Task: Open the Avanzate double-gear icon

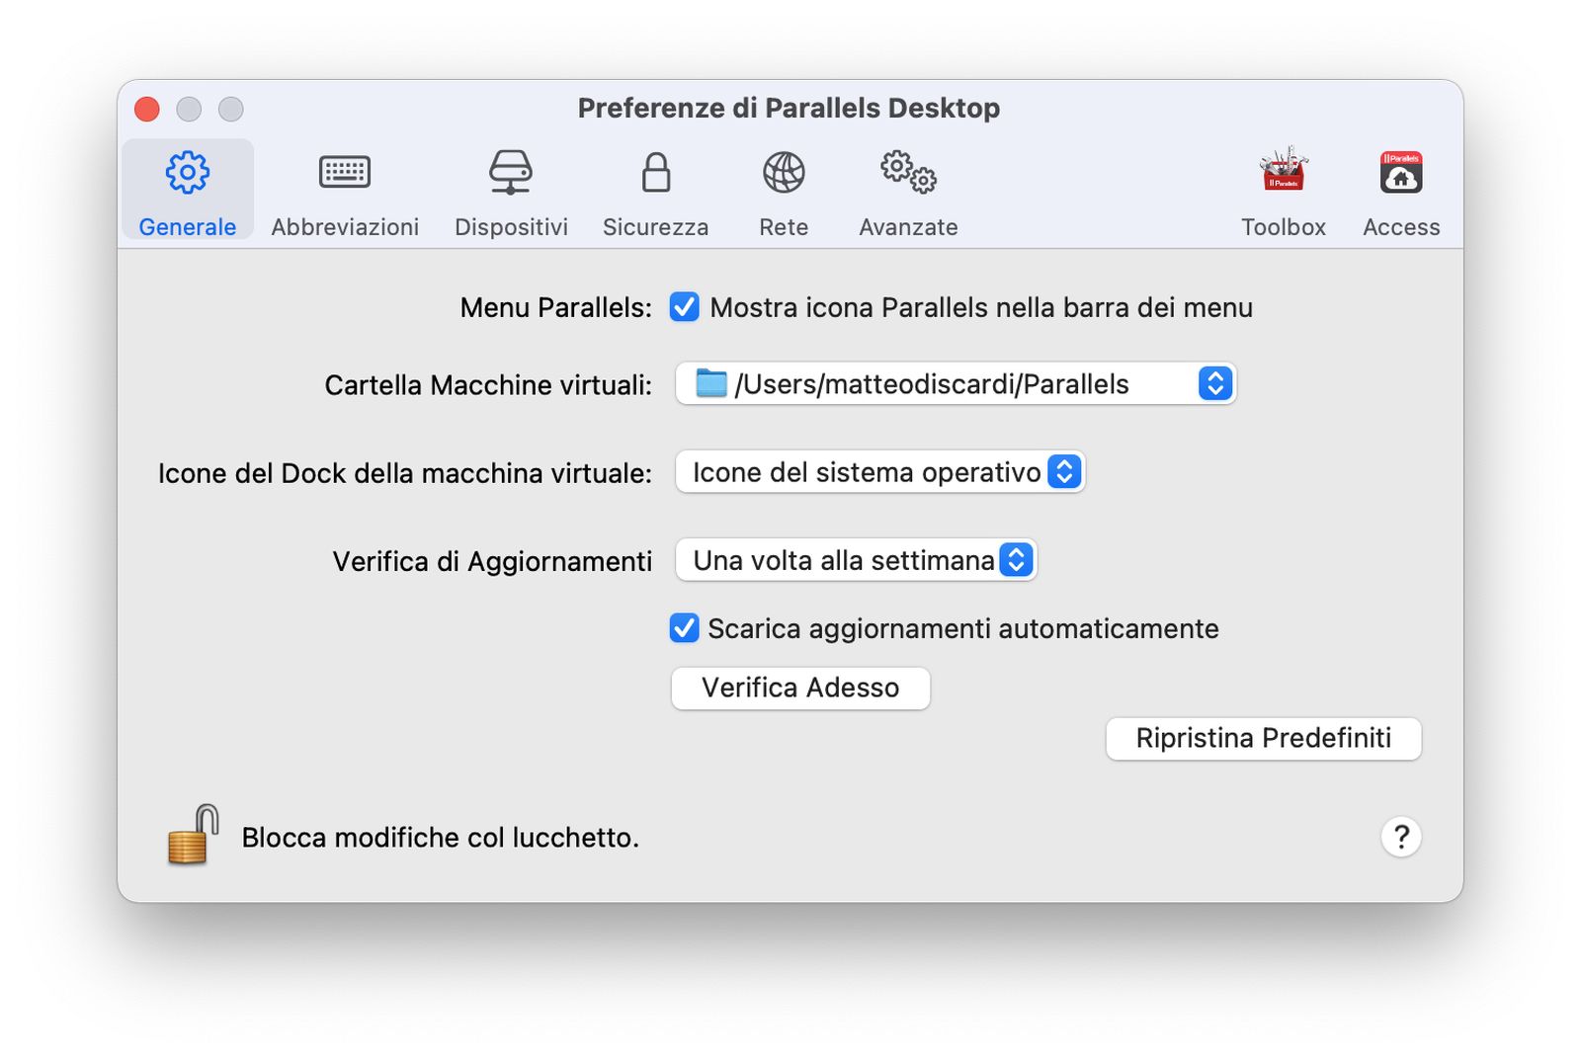Action: (908, 173)
